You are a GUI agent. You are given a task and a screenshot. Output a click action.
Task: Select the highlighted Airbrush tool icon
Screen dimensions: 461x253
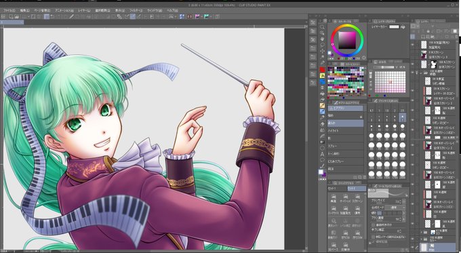pyautogui.click(x=322, y=111)
